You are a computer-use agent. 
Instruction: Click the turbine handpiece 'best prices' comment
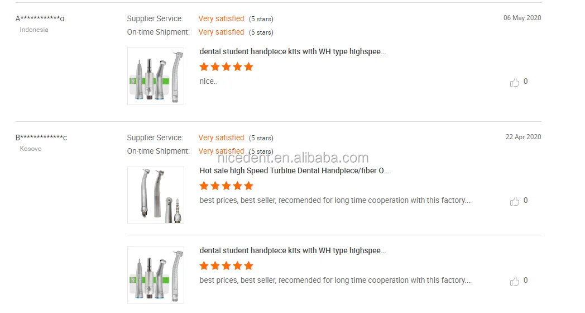point(335,200)
